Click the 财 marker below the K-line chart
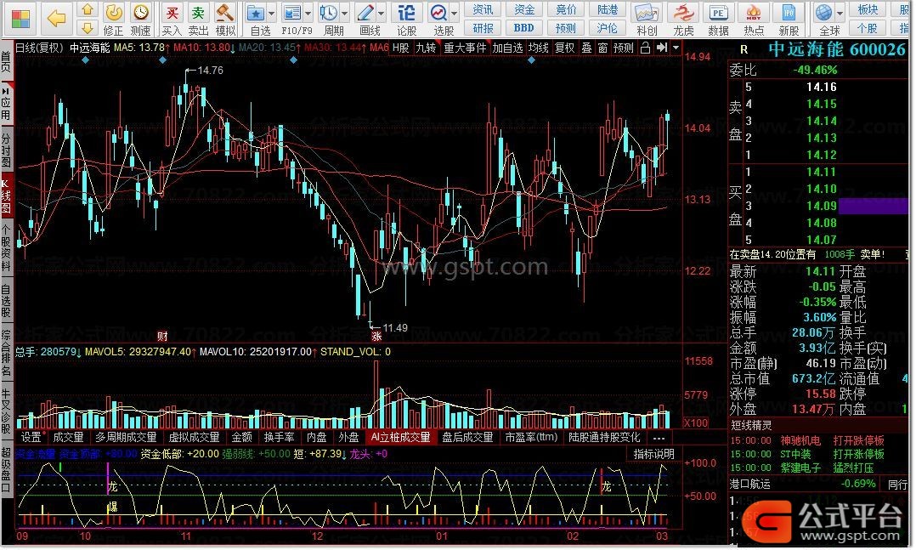Image resolution: width=916 pixels, height=550 pixels. pos(162,336)
